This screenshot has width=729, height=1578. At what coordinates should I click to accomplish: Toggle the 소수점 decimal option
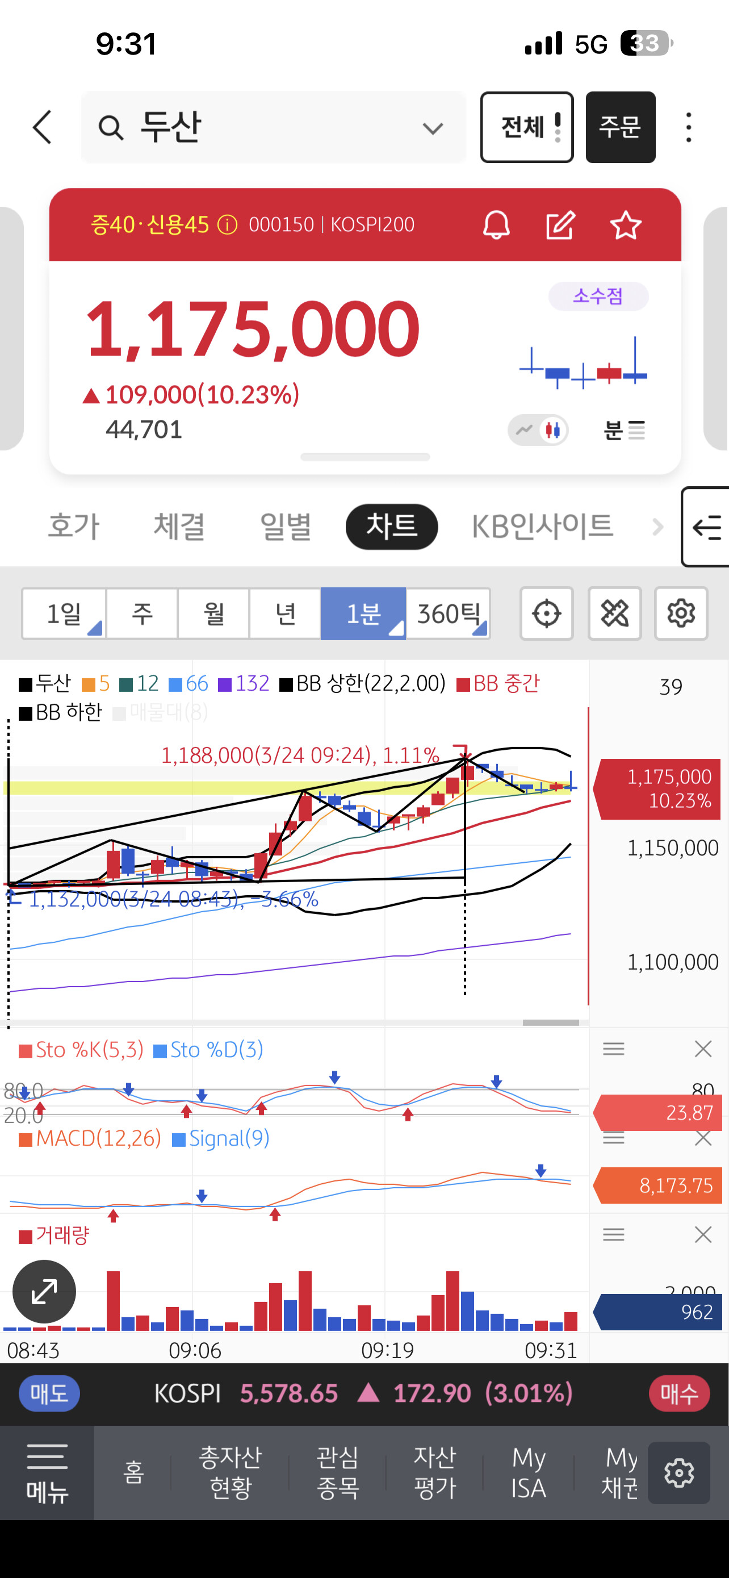(x=598, y=297)
